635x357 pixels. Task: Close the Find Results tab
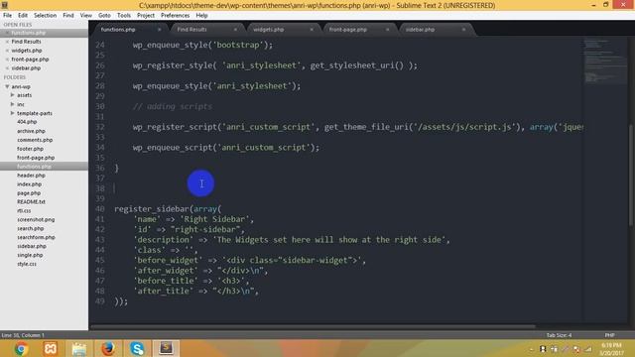[235, 30]
